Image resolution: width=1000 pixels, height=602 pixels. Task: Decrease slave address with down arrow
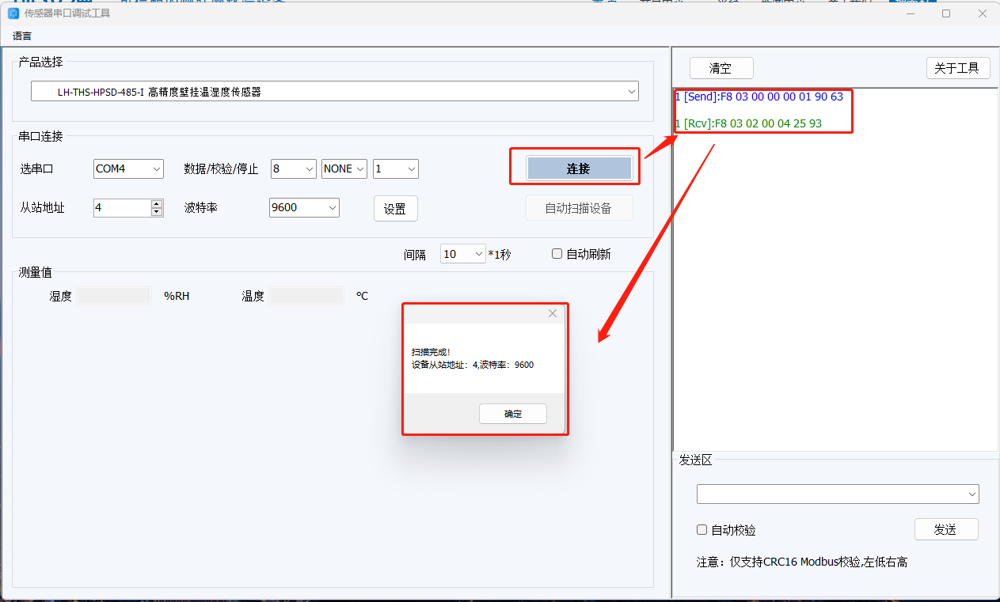(x=157, y=212)
